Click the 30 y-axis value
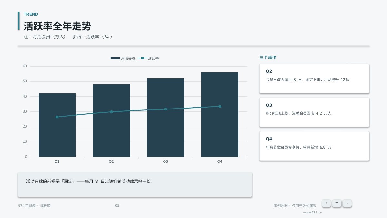The width and height of the screenshot is (387, 218). (x=25, y=111)
